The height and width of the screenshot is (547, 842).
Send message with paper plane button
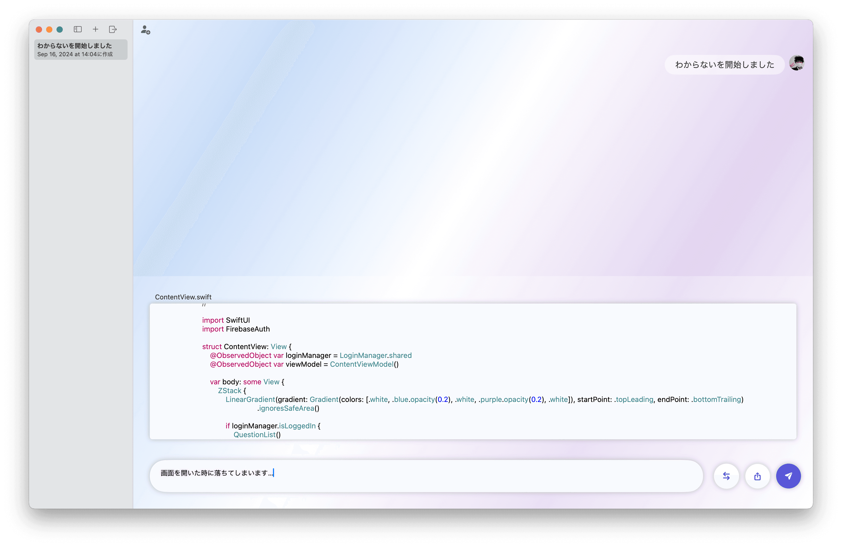coord(789,476)
